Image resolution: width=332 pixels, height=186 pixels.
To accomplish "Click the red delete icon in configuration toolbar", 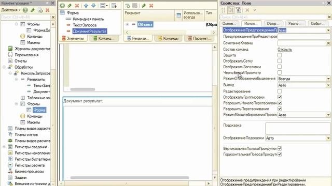I will [x=47, y=10].
